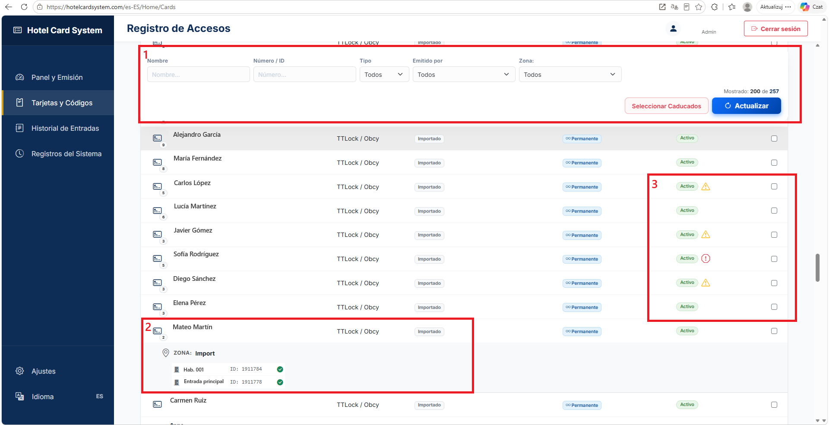Click Seleccionar Caducados button
Image resolution: width=829 pixels, height=425 pixels.
coord(666,106)
